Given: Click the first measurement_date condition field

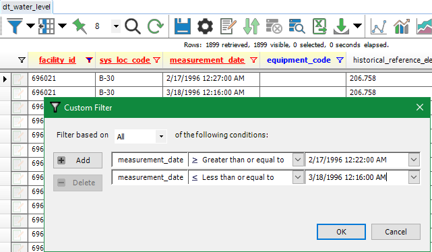Looking at the screenshot, I should pos(150,160).
